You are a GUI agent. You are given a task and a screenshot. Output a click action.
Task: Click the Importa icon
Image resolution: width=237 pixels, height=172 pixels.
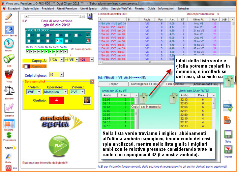point(228,150)
